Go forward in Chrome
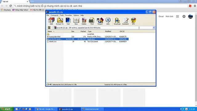Screen dimensions: 197x111 (6, 6)
